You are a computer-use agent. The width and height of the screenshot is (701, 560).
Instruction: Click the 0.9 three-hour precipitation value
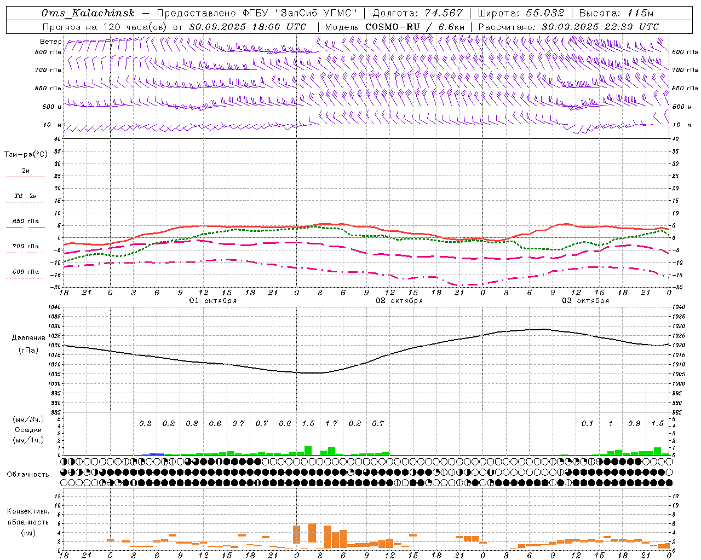point(634,423)
